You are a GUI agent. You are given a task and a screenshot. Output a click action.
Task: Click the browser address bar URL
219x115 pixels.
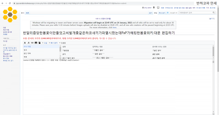[x=71, y=3]
